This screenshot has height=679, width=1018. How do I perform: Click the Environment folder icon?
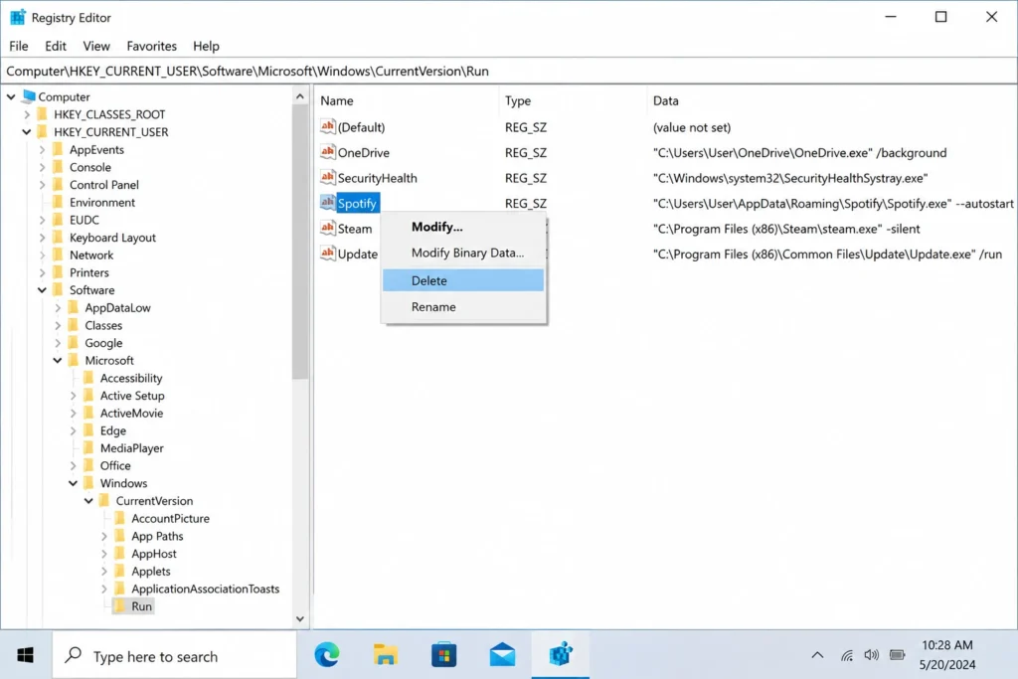pos(59,202)
